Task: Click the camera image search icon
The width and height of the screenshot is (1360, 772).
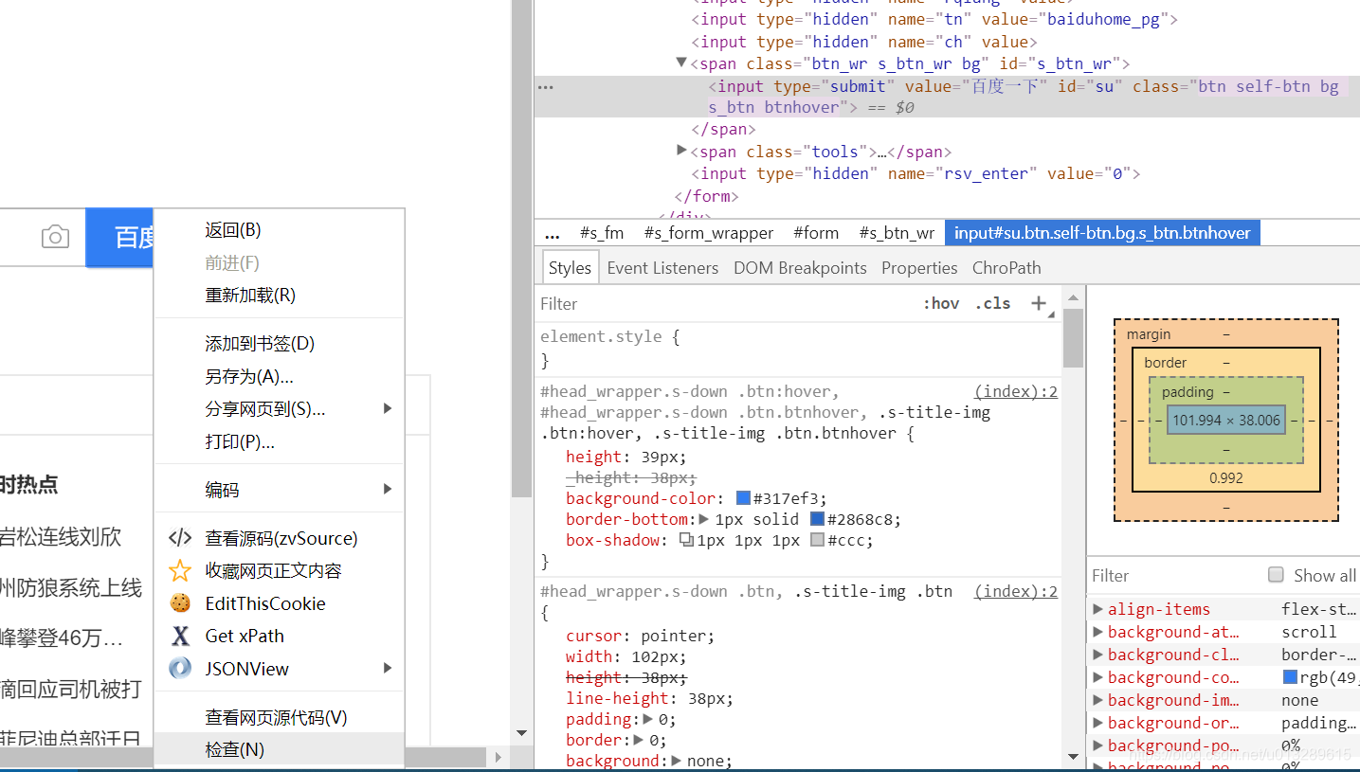Action: (x=55, y=238)
